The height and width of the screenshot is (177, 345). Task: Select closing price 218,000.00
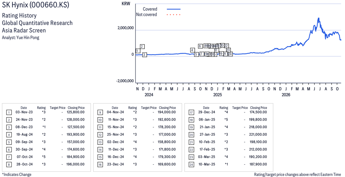258,127
